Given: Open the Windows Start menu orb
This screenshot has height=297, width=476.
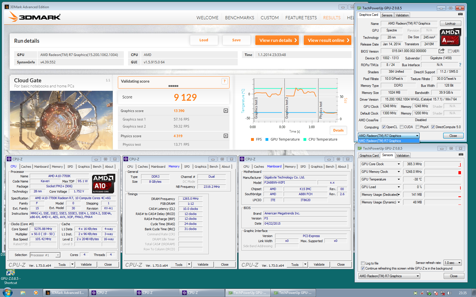Looking at the screenshot, I should (x=8, y=292).
